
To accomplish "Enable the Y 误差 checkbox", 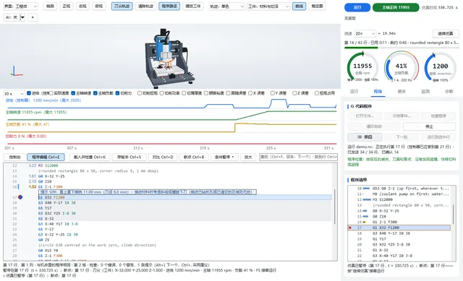I will (272, 93).
